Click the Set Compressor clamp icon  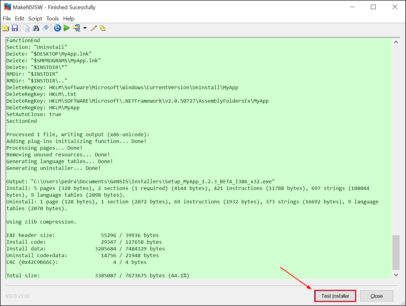click(x=77, y=28)
